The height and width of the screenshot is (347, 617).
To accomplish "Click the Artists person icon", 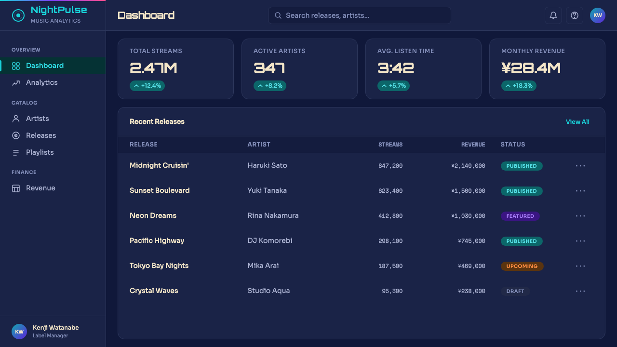I will click(x=16, y=119).
